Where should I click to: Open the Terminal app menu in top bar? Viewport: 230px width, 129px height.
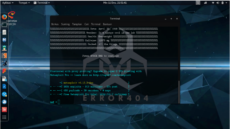pyautogui.click(x=42, y=3)
